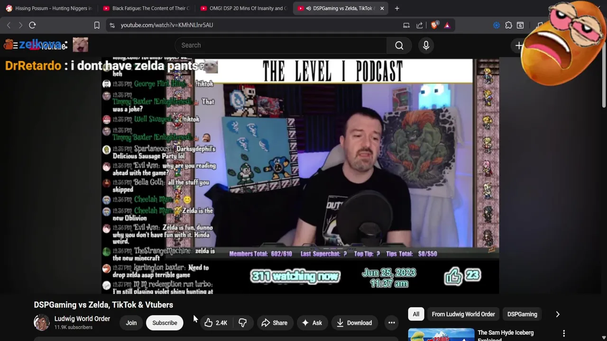607x341 pixels.
Task: Reload the page with the refresh icon
Action: click(x=32, y=25)
